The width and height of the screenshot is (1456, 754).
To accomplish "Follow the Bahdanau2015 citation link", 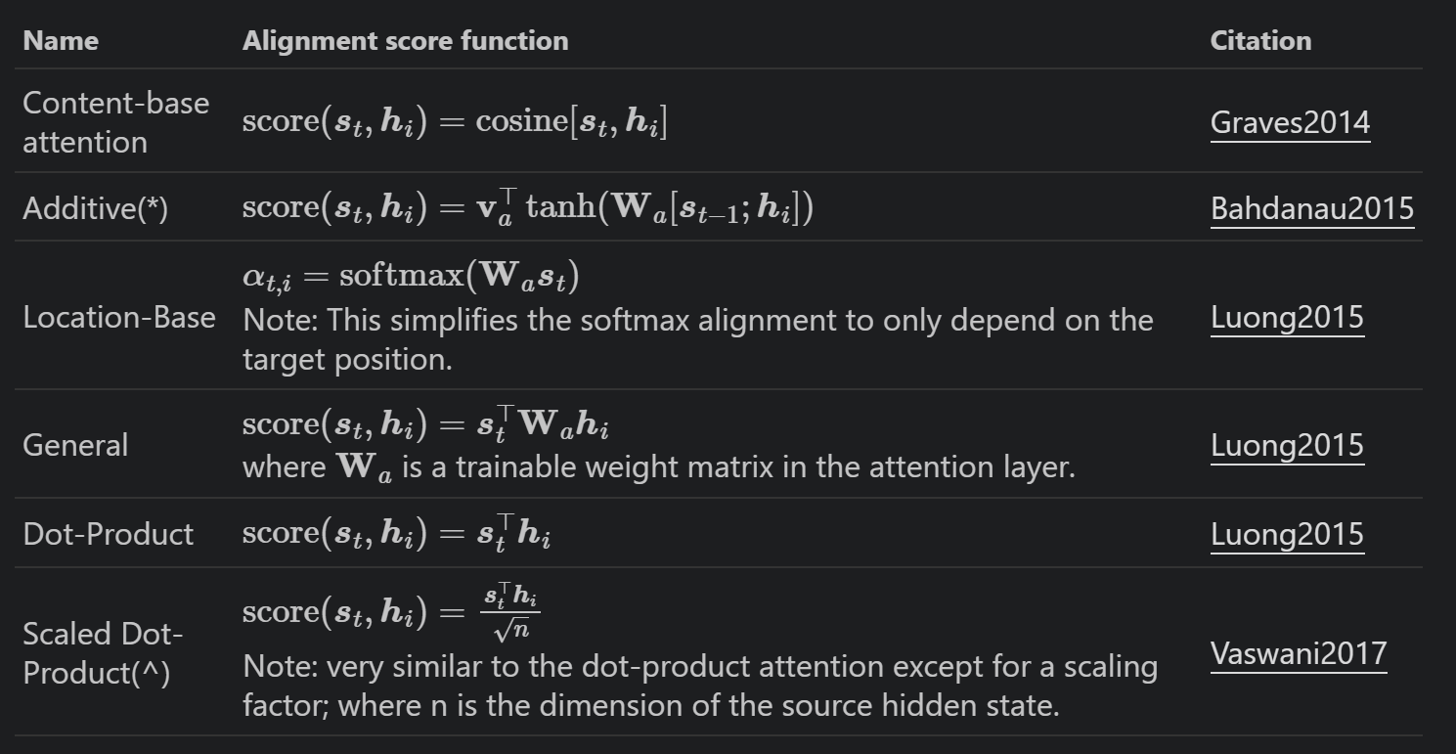I will point(1311,208).
